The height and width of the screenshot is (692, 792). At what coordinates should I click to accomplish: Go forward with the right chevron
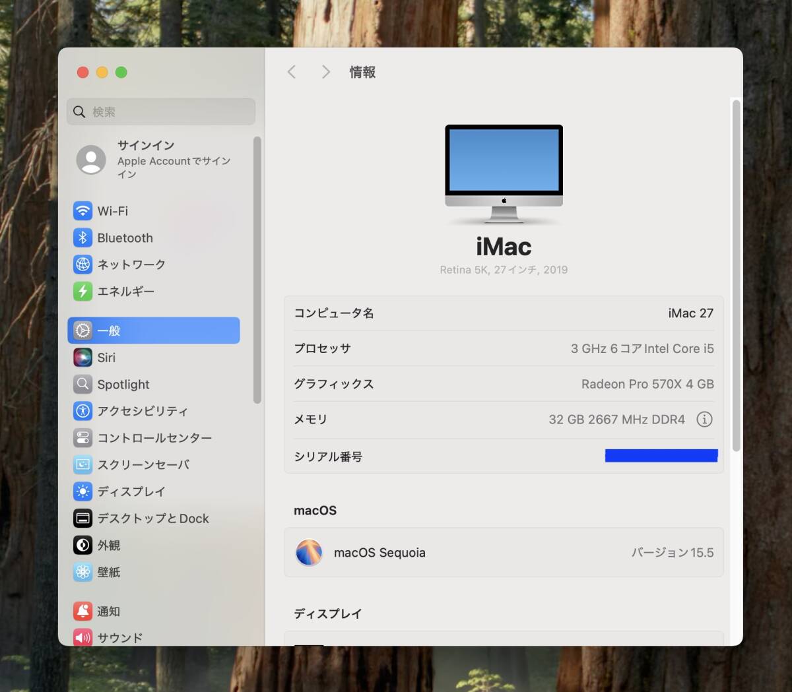coord(325,72)
